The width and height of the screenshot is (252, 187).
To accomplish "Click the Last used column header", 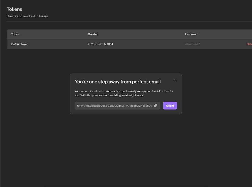I will click(191, 34).
